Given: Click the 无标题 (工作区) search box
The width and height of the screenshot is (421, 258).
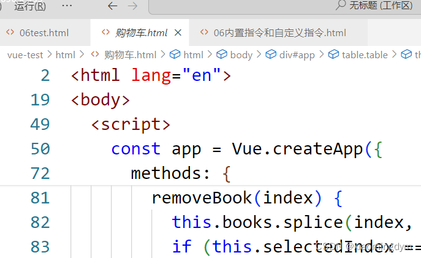Looking at the screenshot, I should [x=285, y=7].
